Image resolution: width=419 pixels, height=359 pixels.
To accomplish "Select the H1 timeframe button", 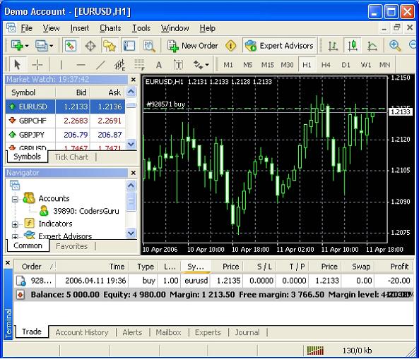I will 307,65.
